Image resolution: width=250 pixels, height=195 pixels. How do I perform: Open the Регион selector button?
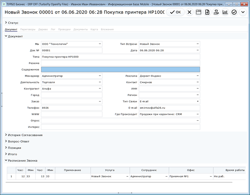198,95
